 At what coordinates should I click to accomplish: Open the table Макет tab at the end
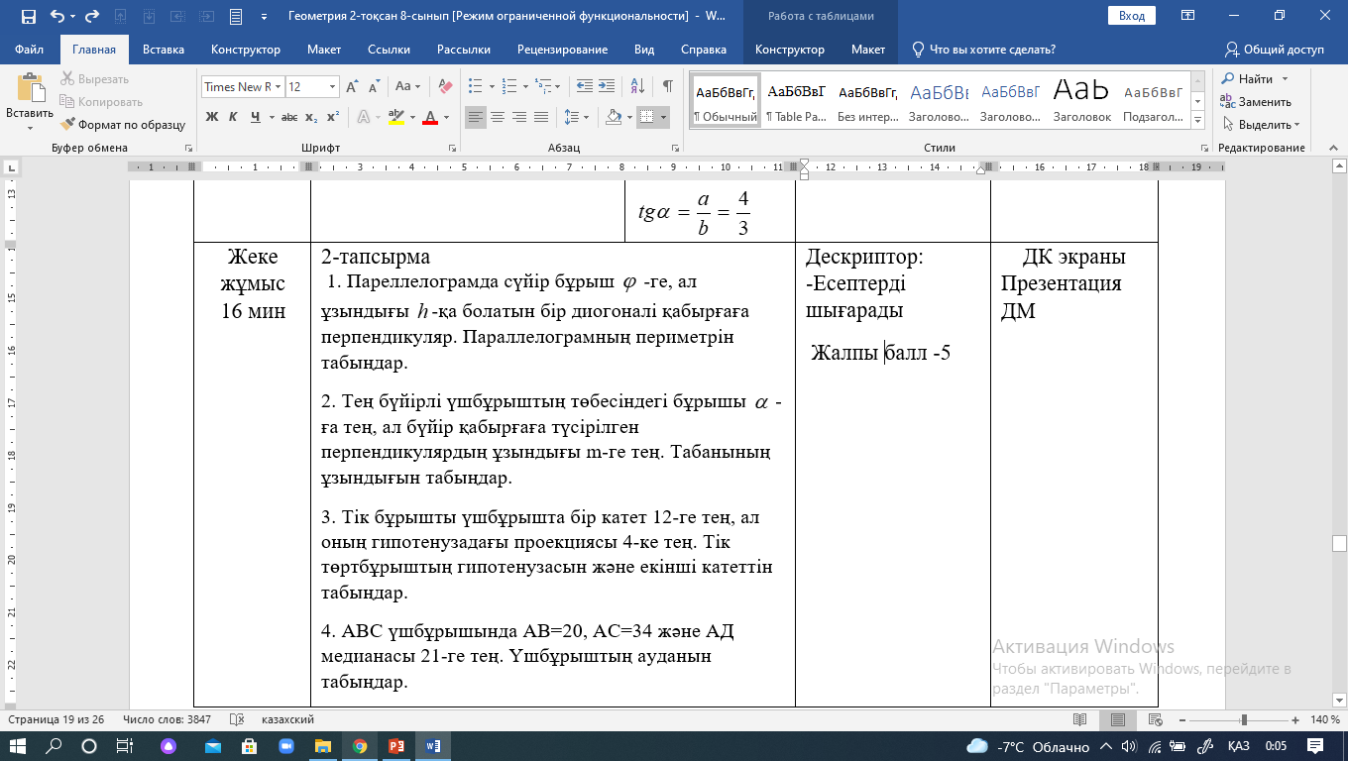(868, 50)
